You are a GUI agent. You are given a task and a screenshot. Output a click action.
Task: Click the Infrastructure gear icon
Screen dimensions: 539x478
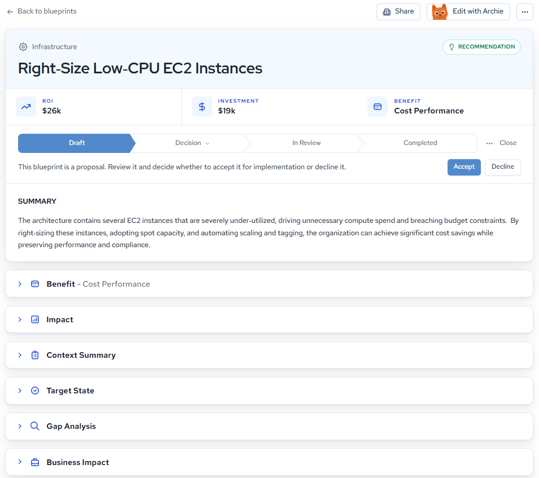coord(23,47)
